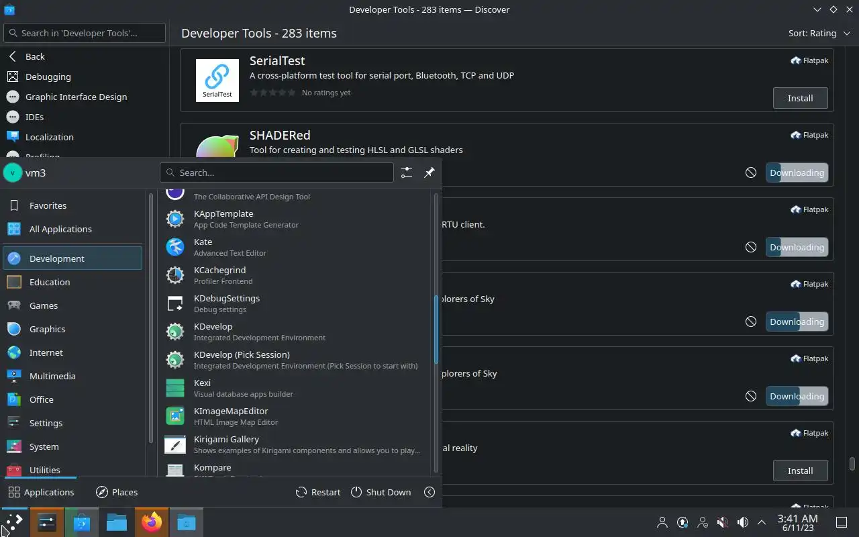Click the muted audio tray icon
Viewport: 859px width, 537px height.
(x=723, y=522)
